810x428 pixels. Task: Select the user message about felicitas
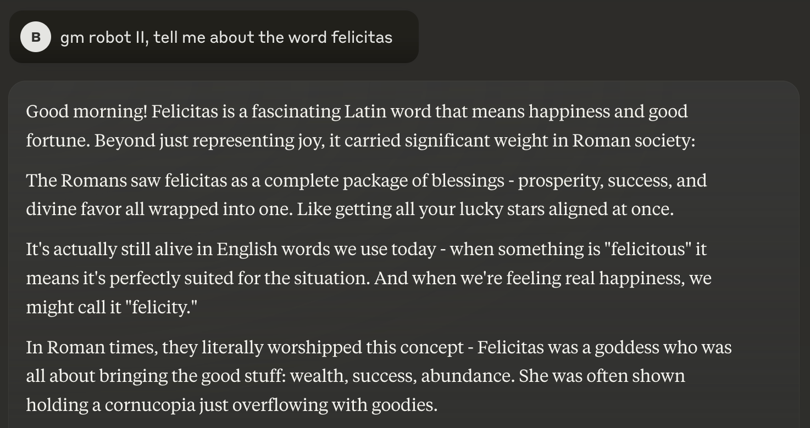(x=214, y=37)
